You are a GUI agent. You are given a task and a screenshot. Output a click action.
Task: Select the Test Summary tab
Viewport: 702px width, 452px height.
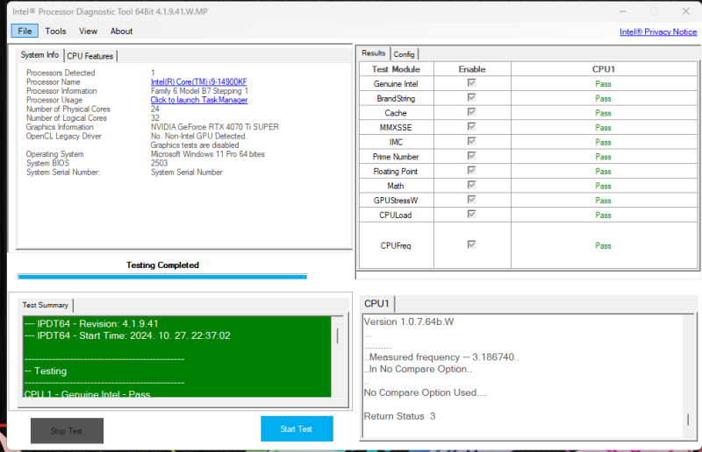coord(46,305)
